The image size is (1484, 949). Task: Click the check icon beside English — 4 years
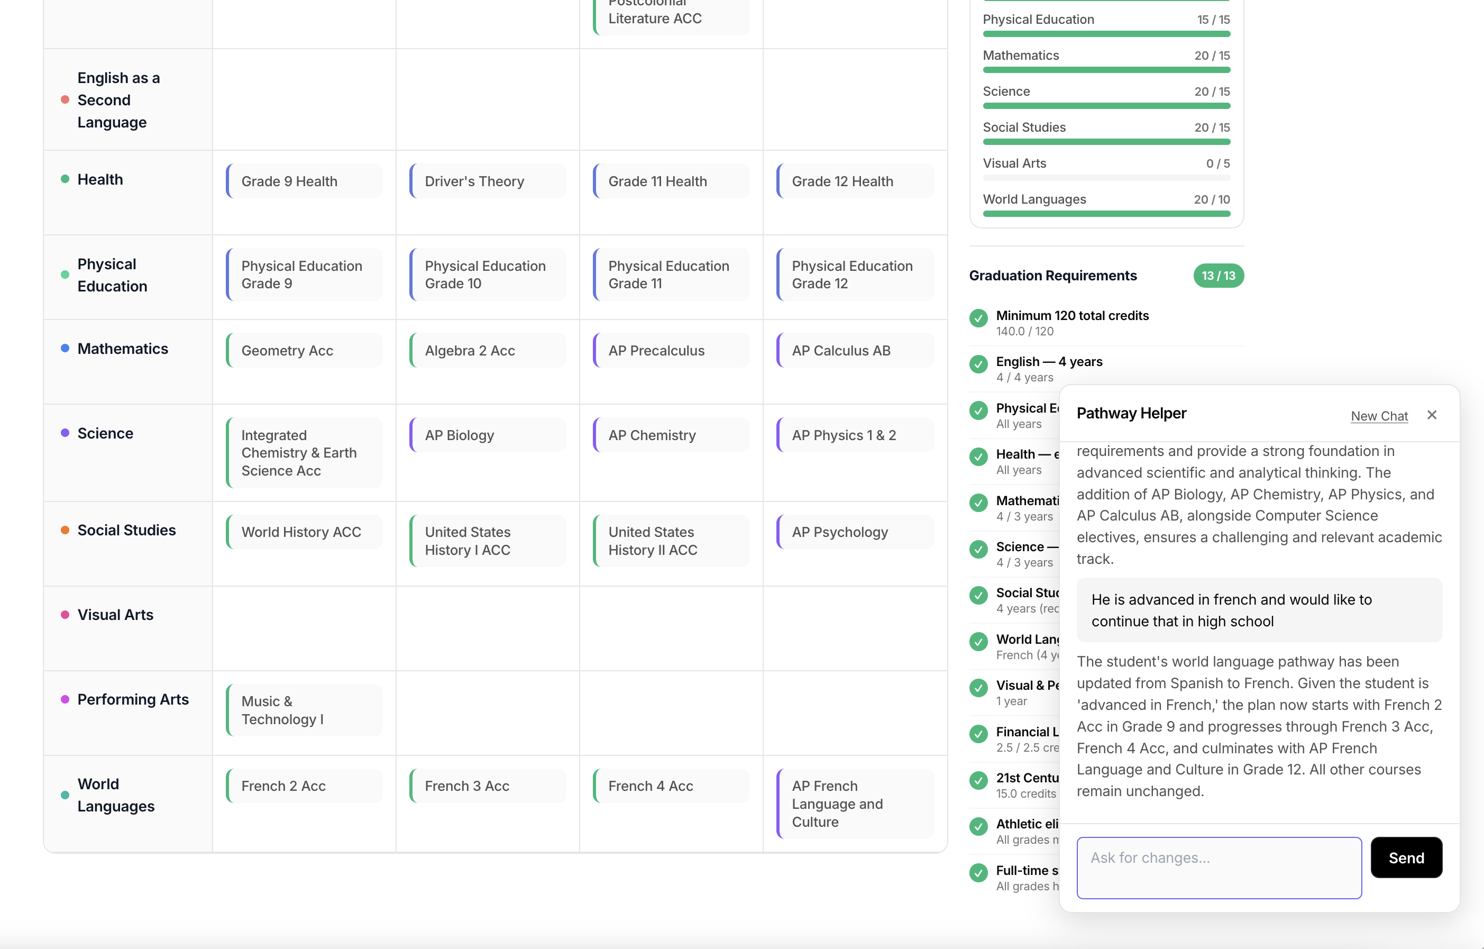click(978, 364)
